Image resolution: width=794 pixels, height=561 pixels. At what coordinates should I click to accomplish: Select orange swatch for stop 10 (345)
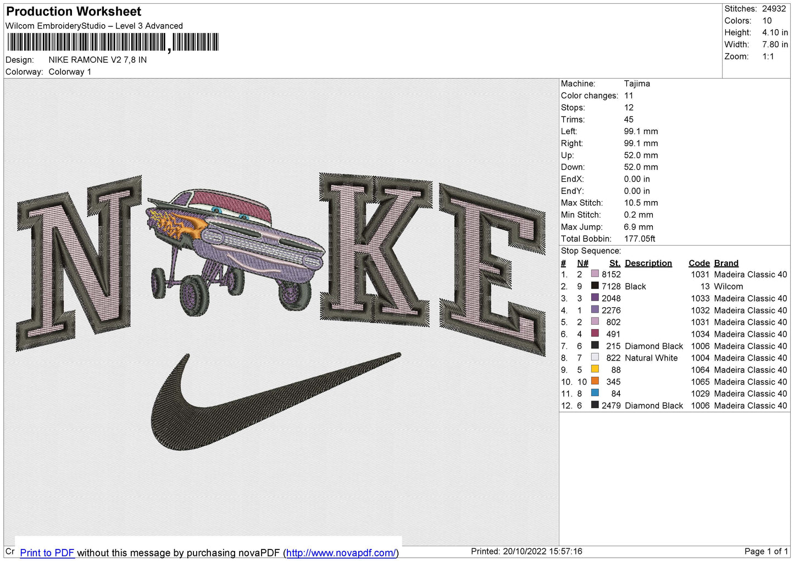point(595,381)
